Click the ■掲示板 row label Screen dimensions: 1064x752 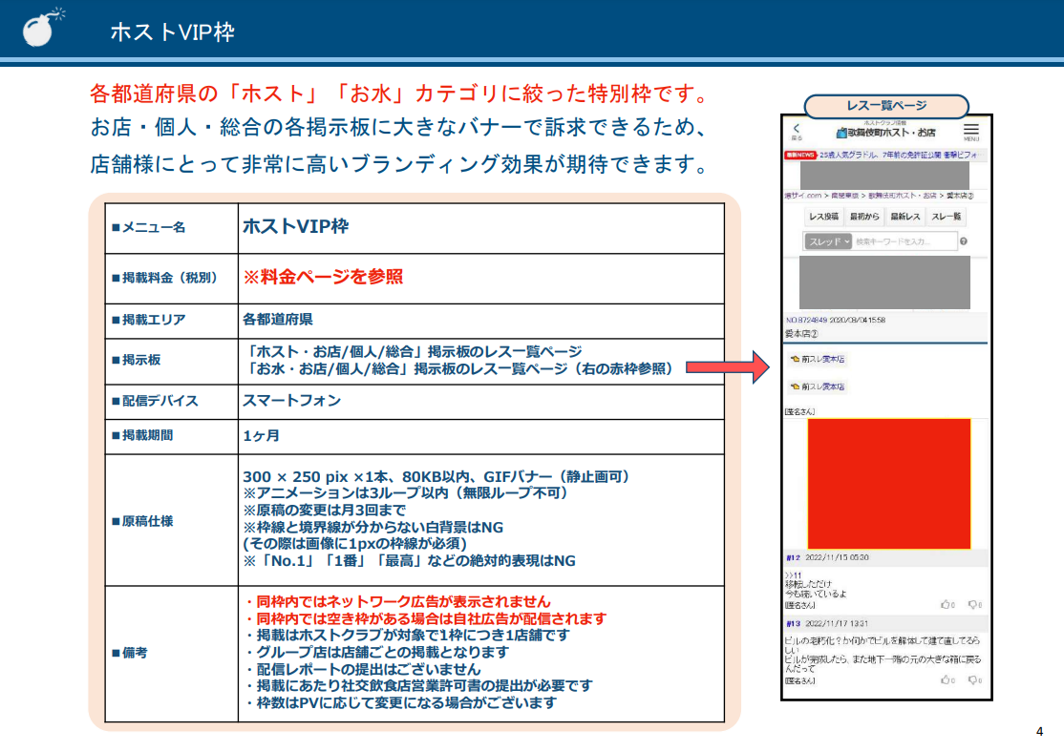(136, 360)
